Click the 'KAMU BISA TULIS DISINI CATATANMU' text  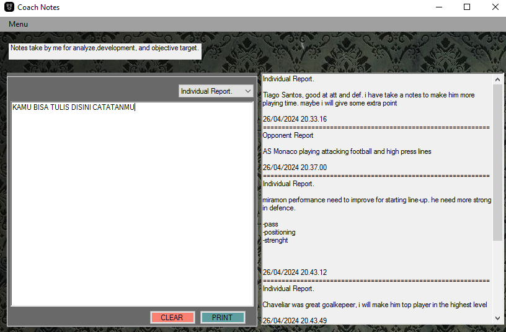73,107
